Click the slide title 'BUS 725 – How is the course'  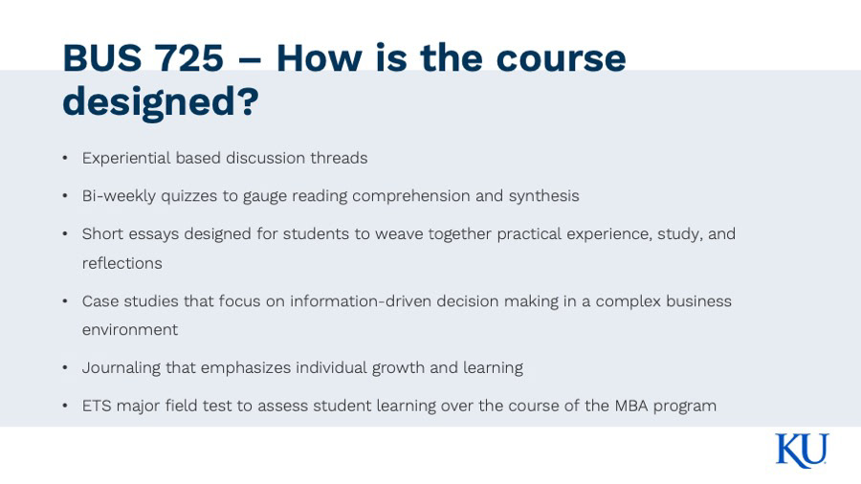click(344, 58)
